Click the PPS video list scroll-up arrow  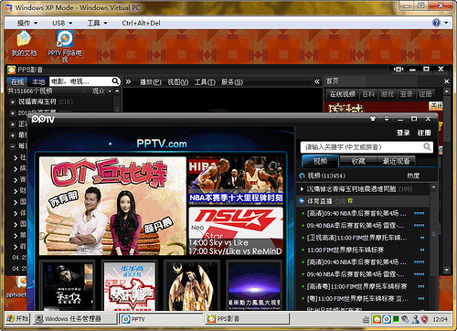[x=117, y=91]
